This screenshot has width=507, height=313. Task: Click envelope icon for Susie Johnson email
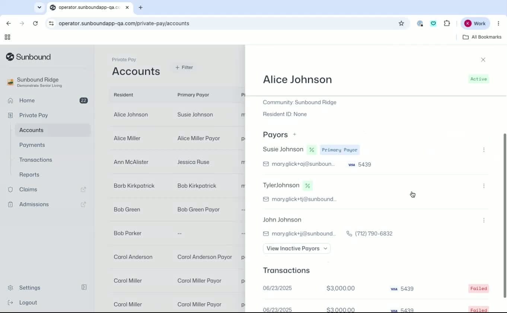[x=266, y=164]
